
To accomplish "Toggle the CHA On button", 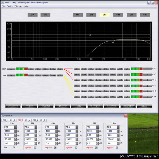I will tap(31, 69).
